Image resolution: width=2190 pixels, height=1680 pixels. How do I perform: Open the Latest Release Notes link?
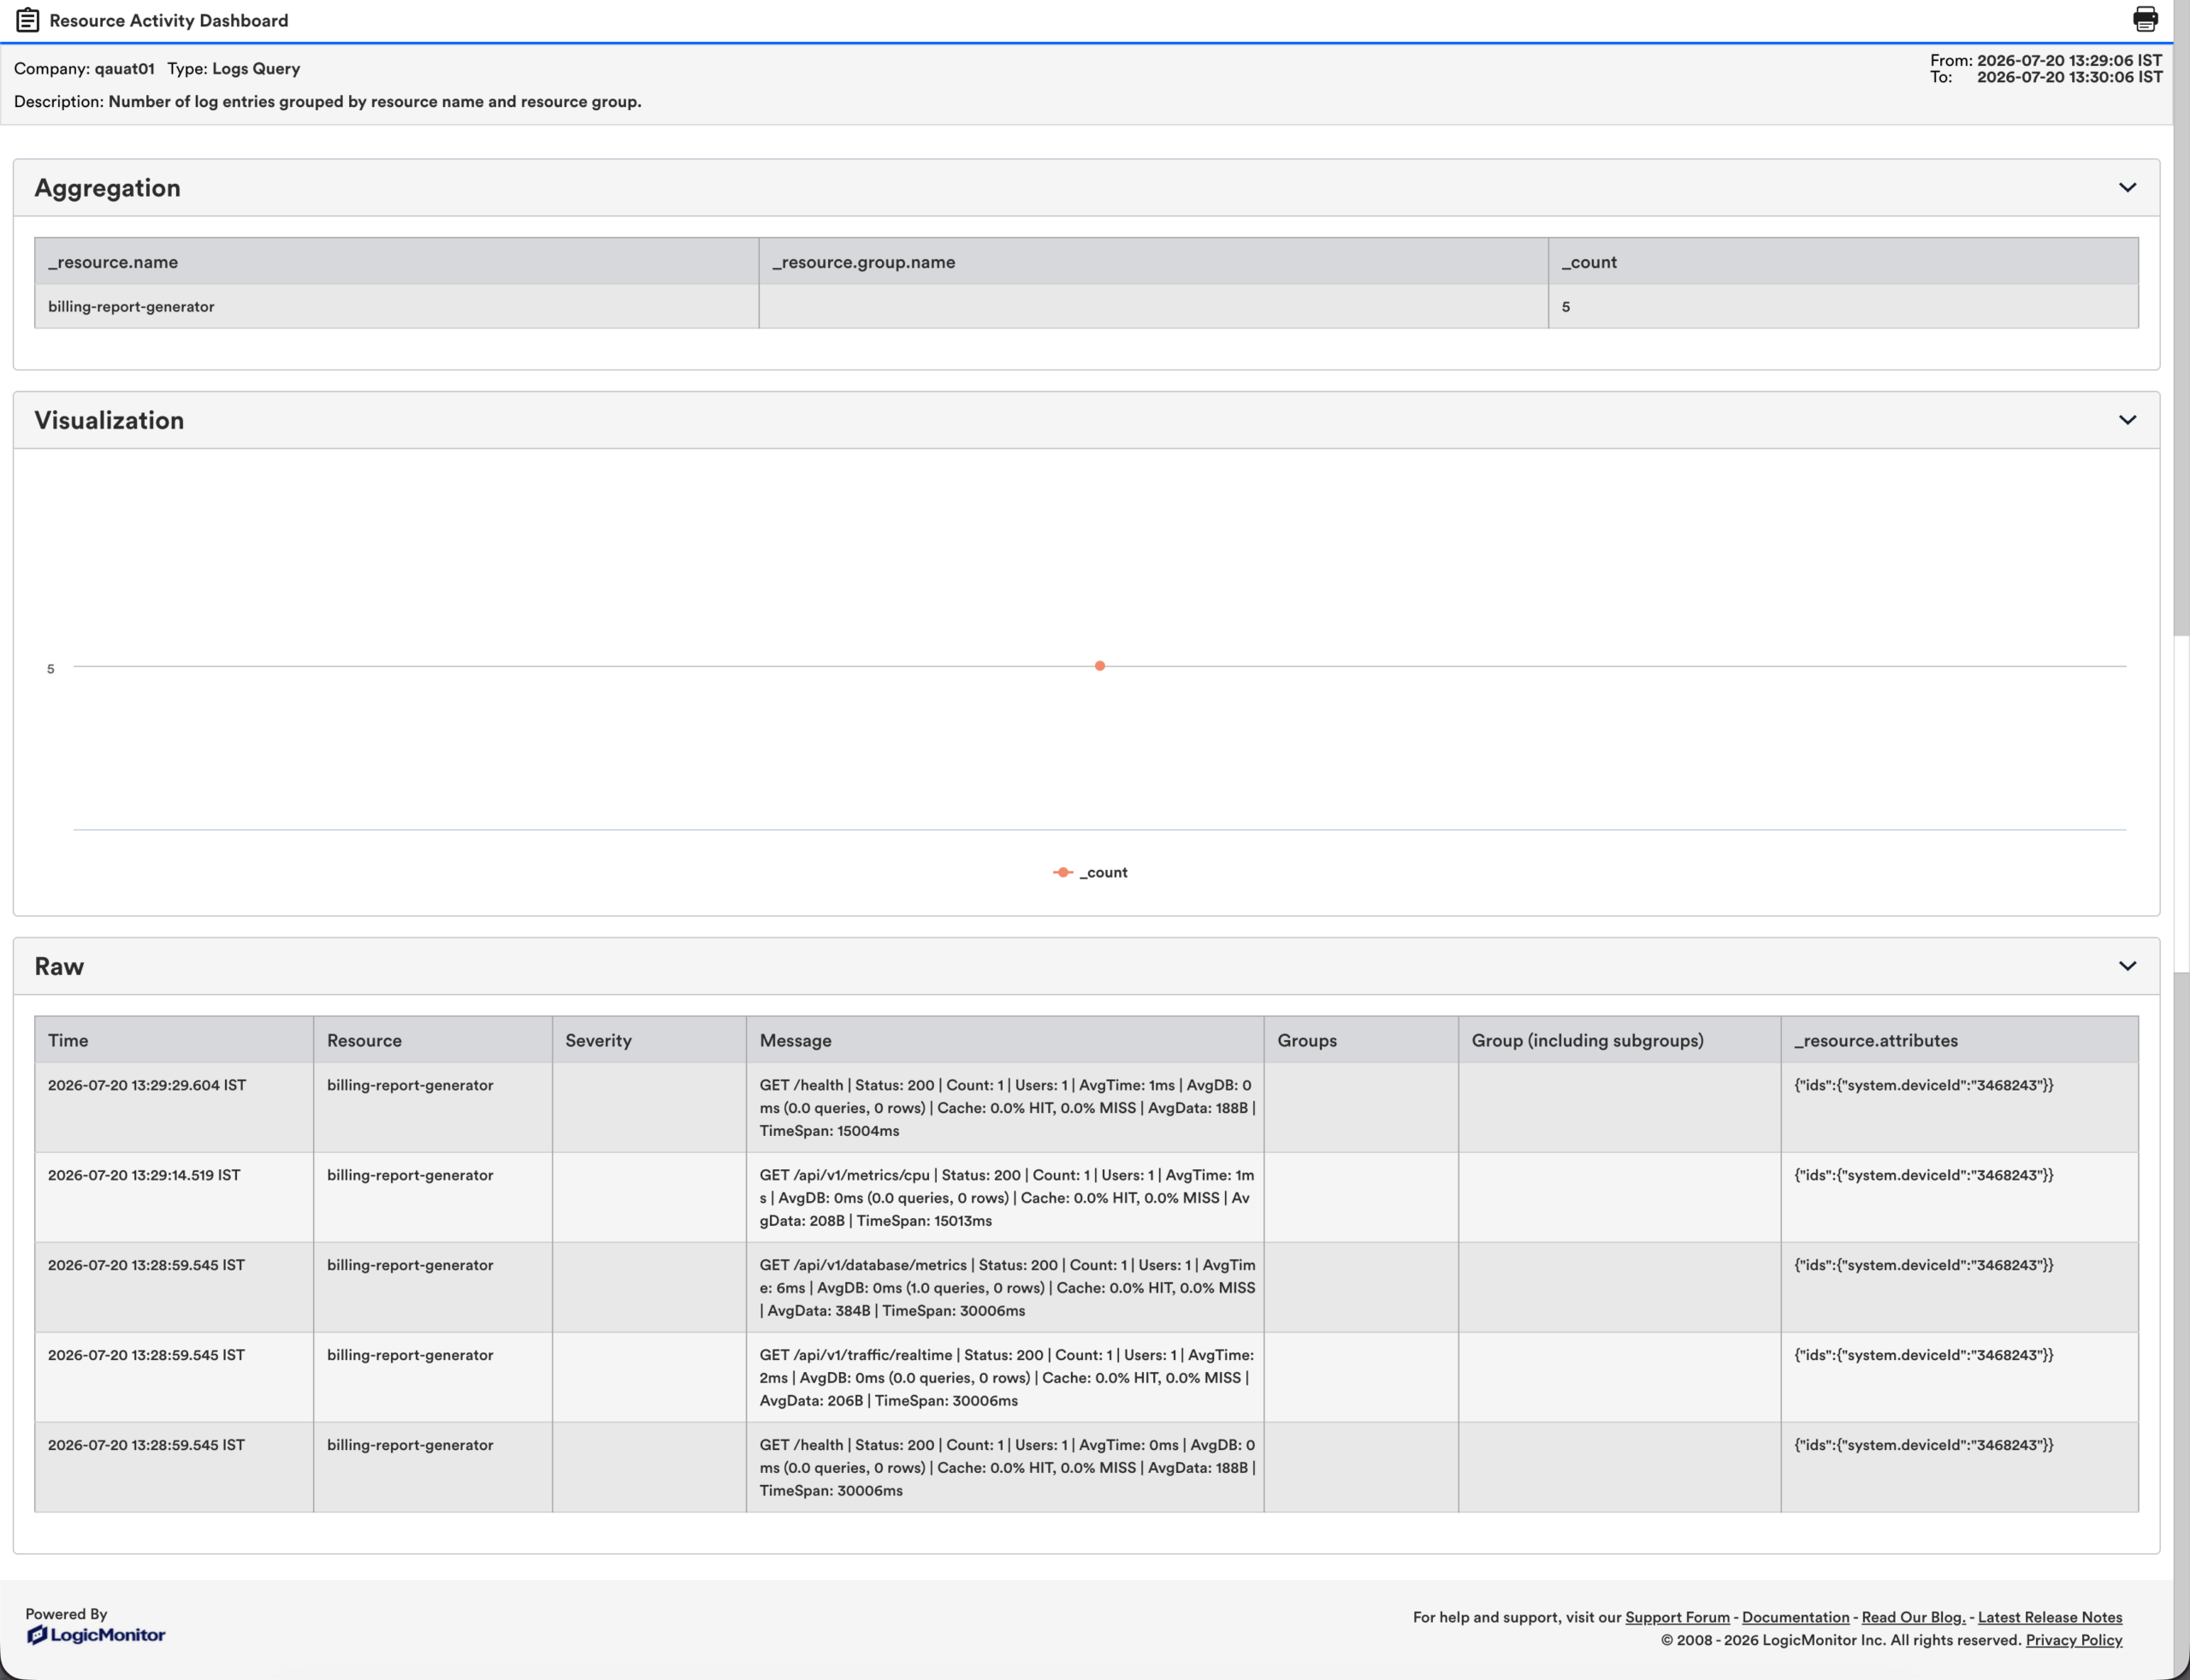click(2049, 1617)
